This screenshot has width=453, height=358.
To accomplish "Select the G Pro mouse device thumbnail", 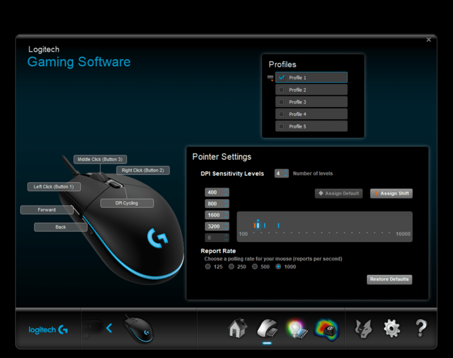I will coord(139,329).
